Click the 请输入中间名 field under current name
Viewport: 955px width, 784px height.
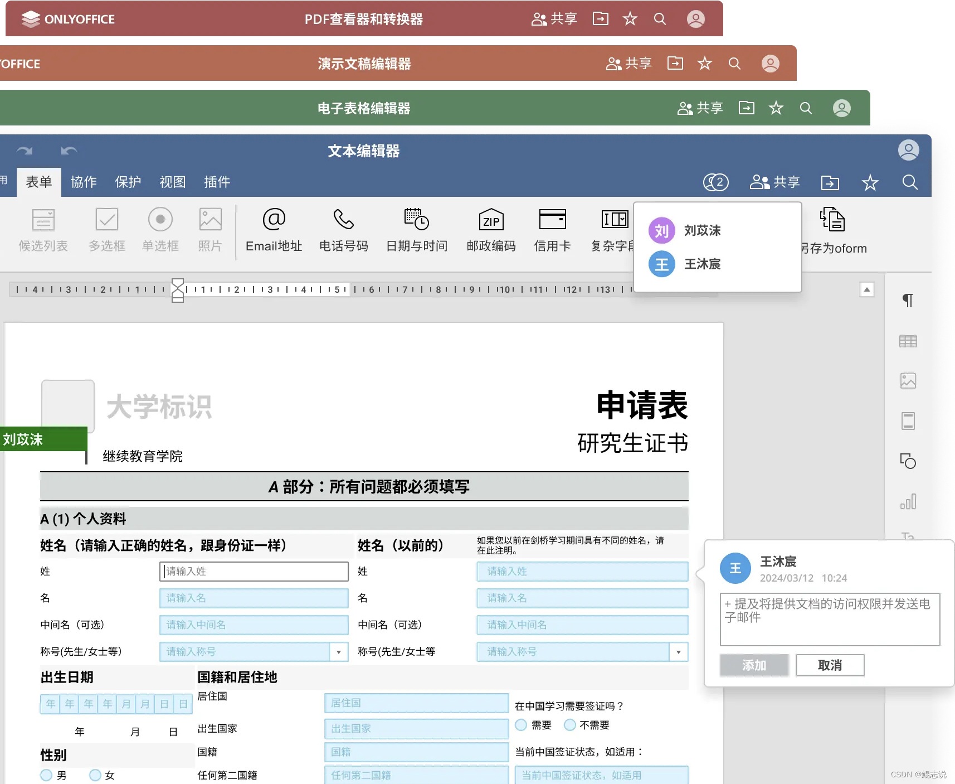254,625
